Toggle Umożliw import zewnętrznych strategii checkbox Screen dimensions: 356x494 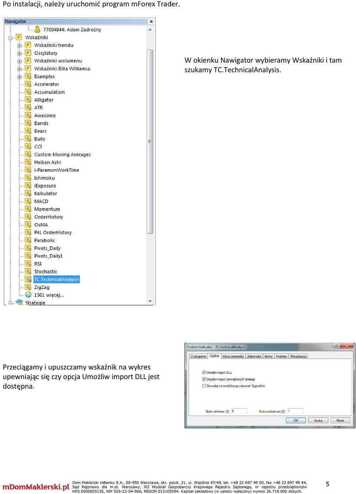pos(204,379)
